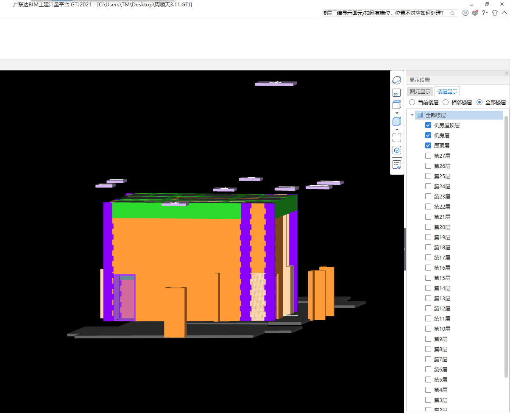This screenshot has width=510, height=413.
Task: Open the display style dropdown arrow
Action: point(397,129)
